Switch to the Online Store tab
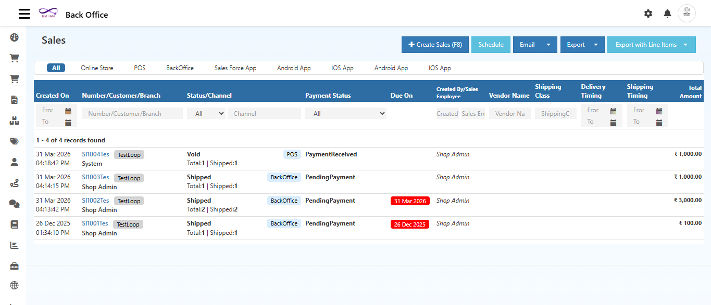Screen dimensions: 711x305 (97, 68)
